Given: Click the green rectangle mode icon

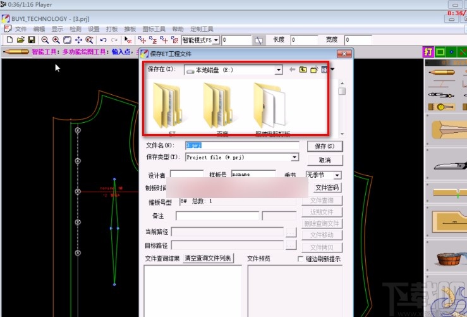Looking at the screenshot, I should 440,52.
